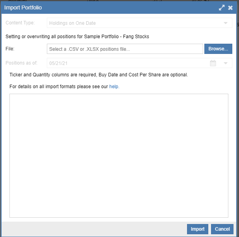
Task: Click the Import button
Action: tap(198, 229)
